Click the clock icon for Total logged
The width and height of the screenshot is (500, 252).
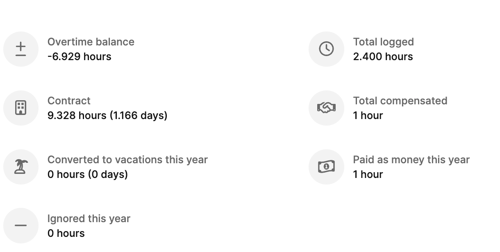click(326, 49)
